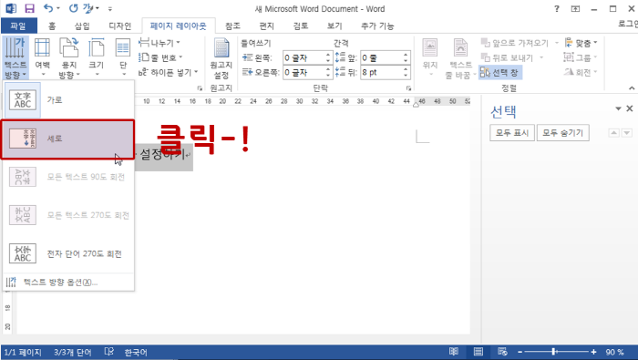Click the zoom slider handle
Viewport: 638px width, 360px height.
pos(554,352)
